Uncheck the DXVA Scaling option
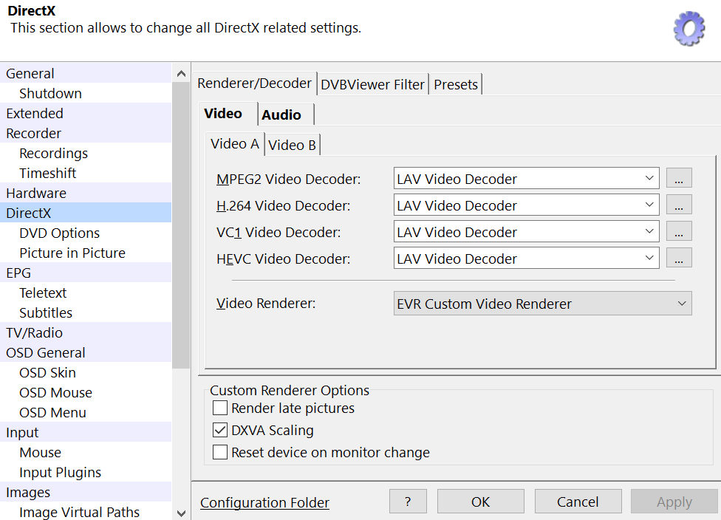Image resolution: width=721 pixels, height=520 pixels. click(x=220, y=431)
